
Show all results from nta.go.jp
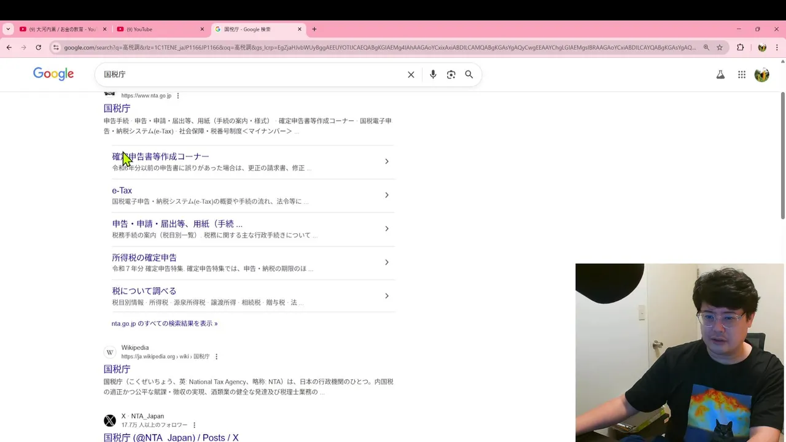click(165, 324)
